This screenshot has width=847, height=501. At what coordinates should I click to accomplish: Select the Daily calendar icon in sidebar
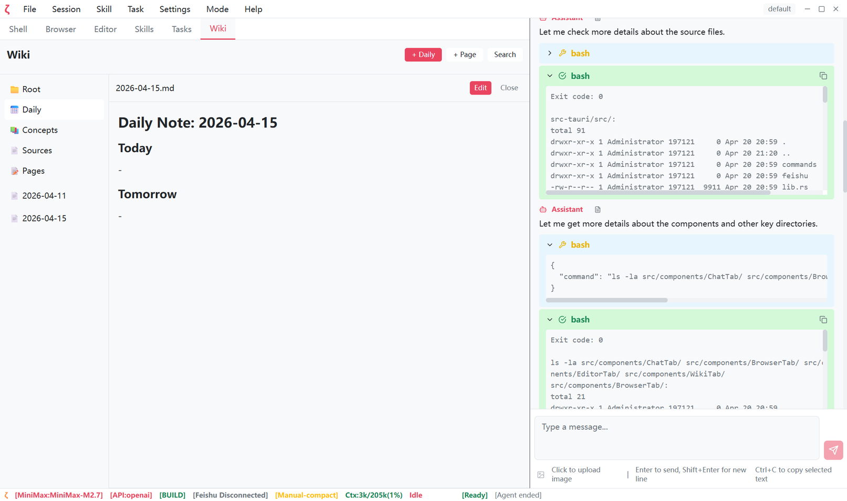pos(15,109)
